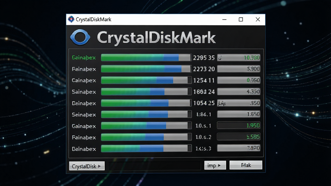
Task: Close the CrystalDiskMark window
Action: 258,19
